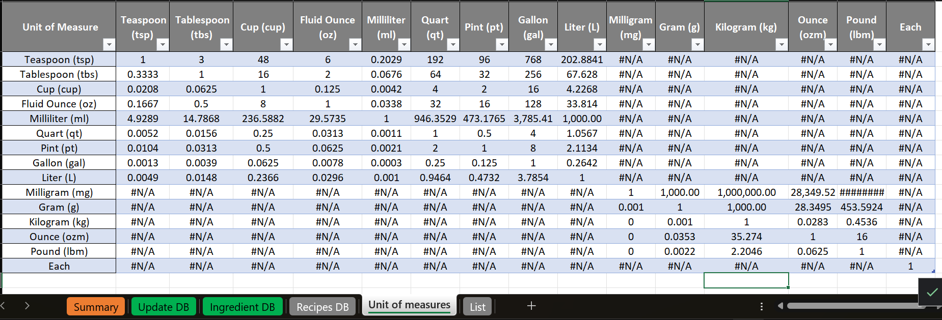This screenshot has height=320, width=942.
Task: Click the horizontal scrollbar left arrow
Action: pos(780,306)
